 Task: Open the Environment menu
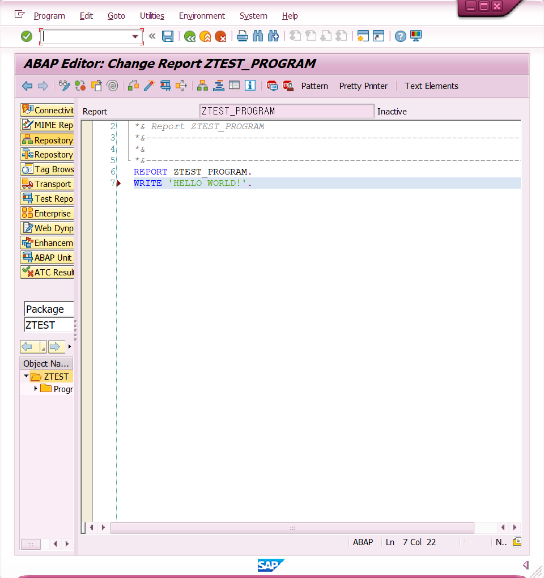(202, 16)
